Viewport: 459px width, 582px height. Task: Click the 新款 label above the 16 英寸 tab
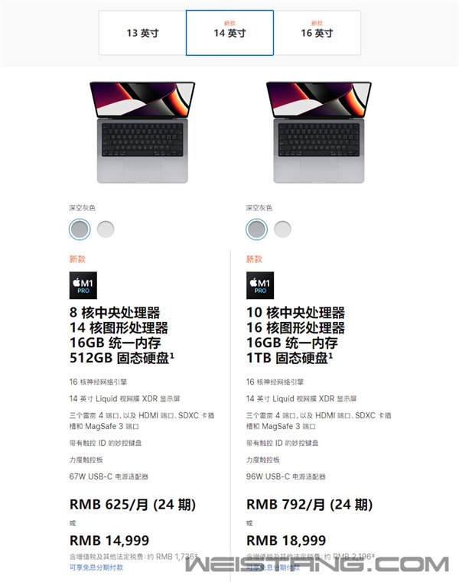click(x=317, y=23)
